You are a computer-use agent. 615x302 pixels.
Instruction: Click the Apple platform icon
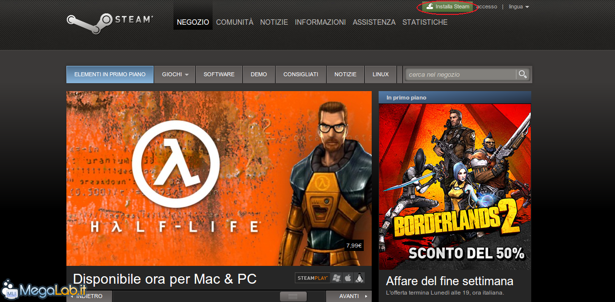coord(348,278)
